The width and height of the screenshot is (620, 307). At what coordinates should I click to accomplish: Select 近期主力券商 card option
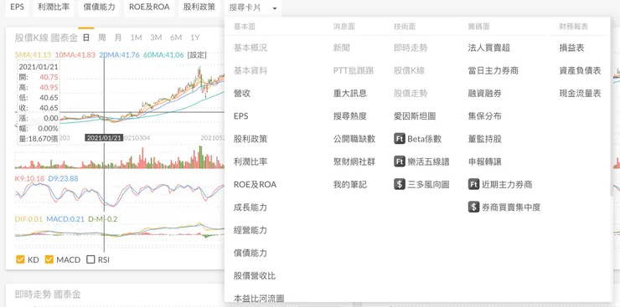507,184
